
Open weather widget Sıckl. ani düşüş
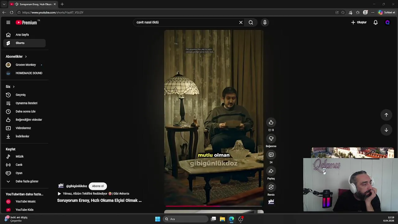point(16,219)
